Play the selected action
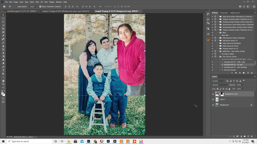Viewport: 257px width, 144px height. 240,73
